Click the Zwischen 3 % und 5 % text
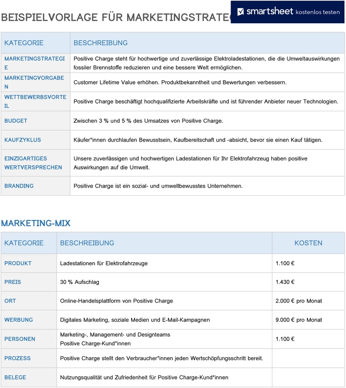The image size is (346, 388). pos(148,121)
